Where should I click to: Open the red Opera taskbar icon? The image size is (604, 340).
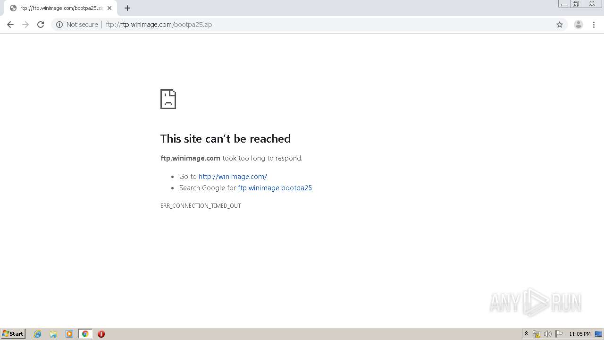(101, 334)
